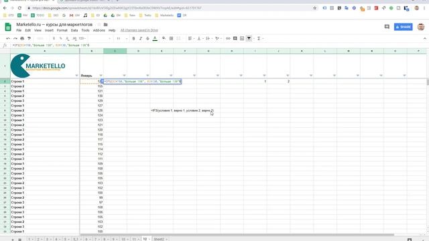Open fill color picker
429x241 pixels.
pos(164,39)
